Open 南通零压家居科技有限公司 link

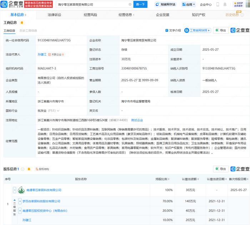[44, 190]
